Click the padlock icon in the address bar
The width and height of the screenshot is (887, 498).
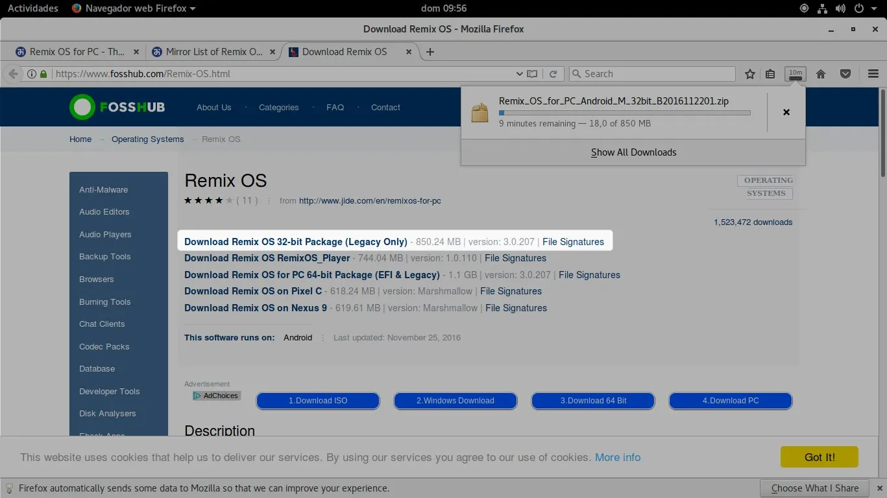(x=43, y=73)
